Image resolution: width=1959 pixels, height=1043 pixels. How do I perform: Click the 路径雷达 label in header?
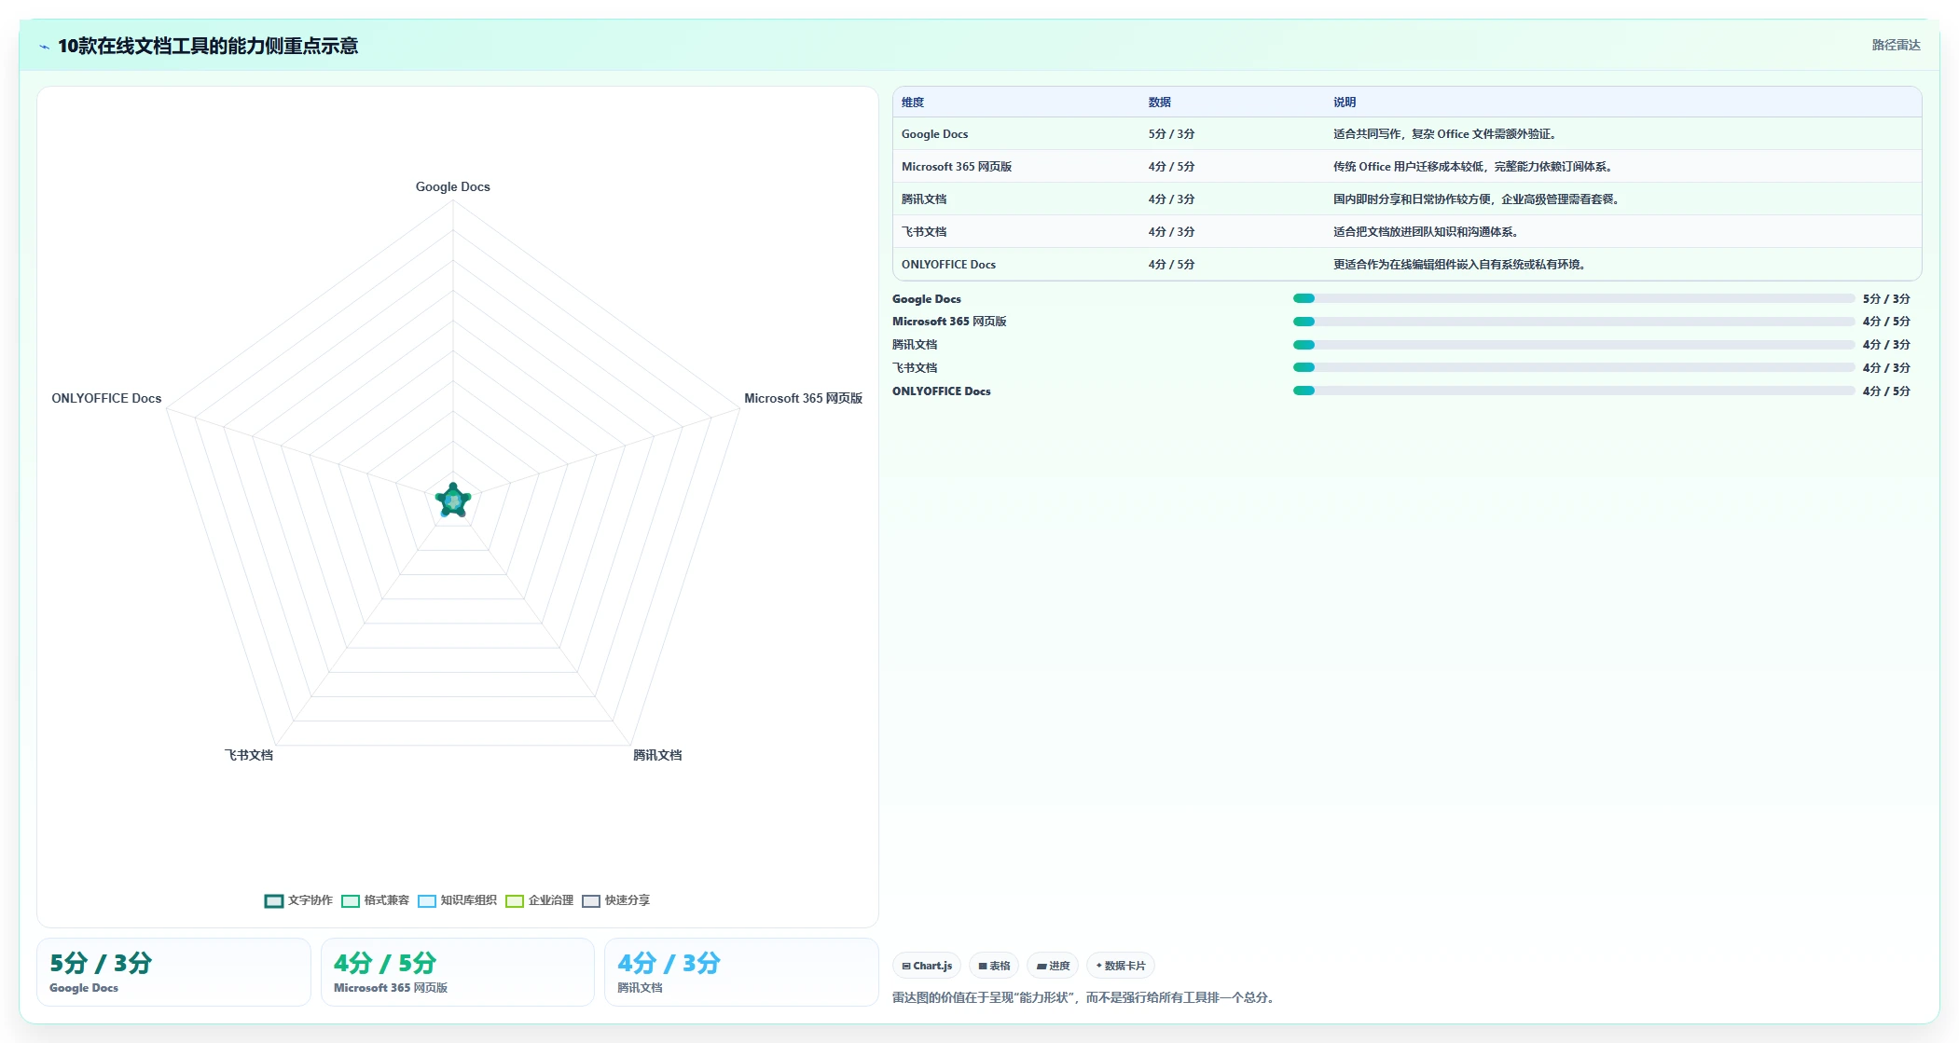point(1896,45)
